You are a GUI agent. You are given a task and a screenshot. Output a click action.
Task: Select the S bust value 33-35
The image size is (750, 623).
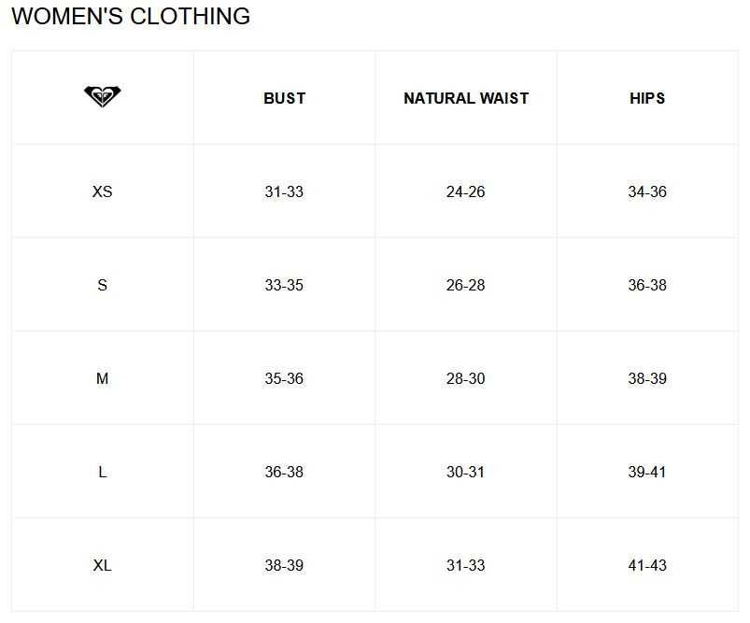click(284, 285)
